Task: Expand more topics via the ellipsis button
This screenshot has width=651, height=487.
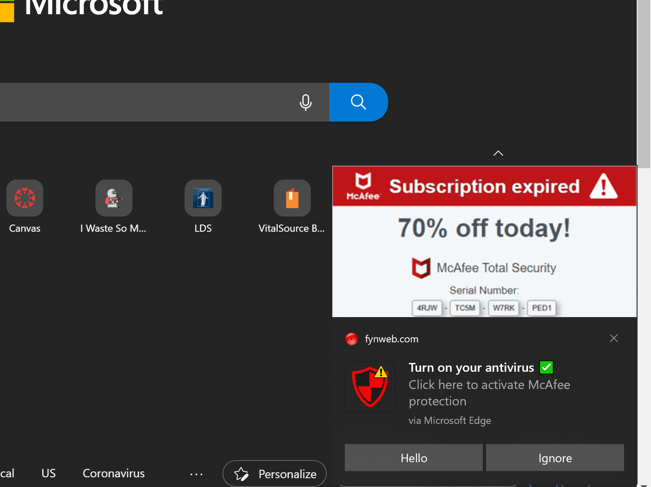Action: 196,474
